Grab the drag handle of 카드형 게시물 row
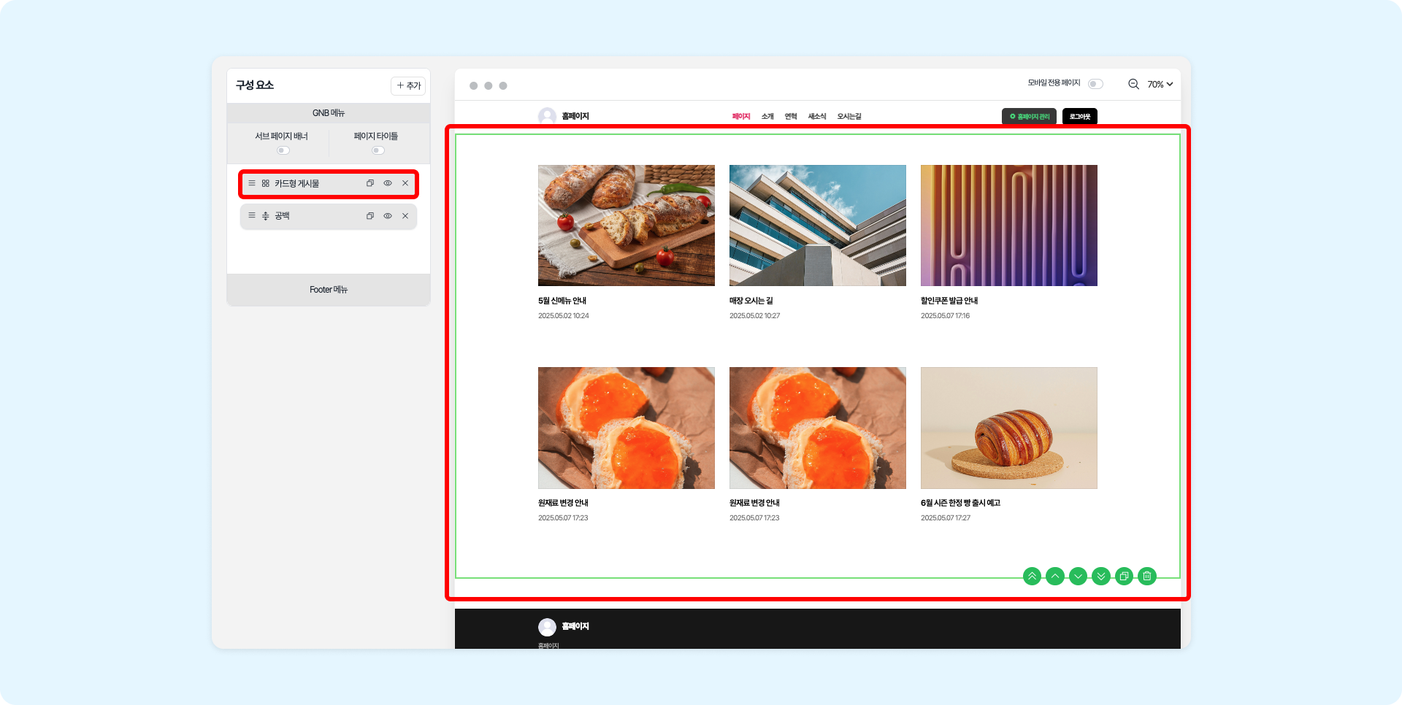This screenshot has height=705, width=1402. [x=252, y=183]
